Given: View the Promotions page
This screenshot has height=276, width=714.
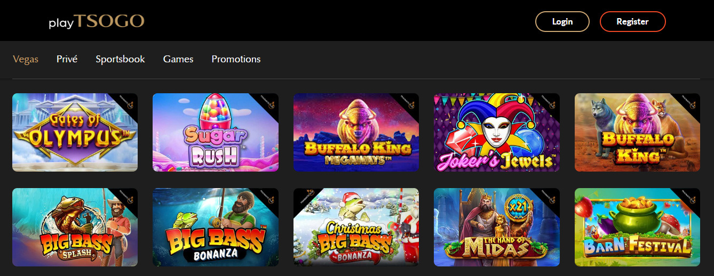Looking at the screenshot, I should tap(236, 59).
